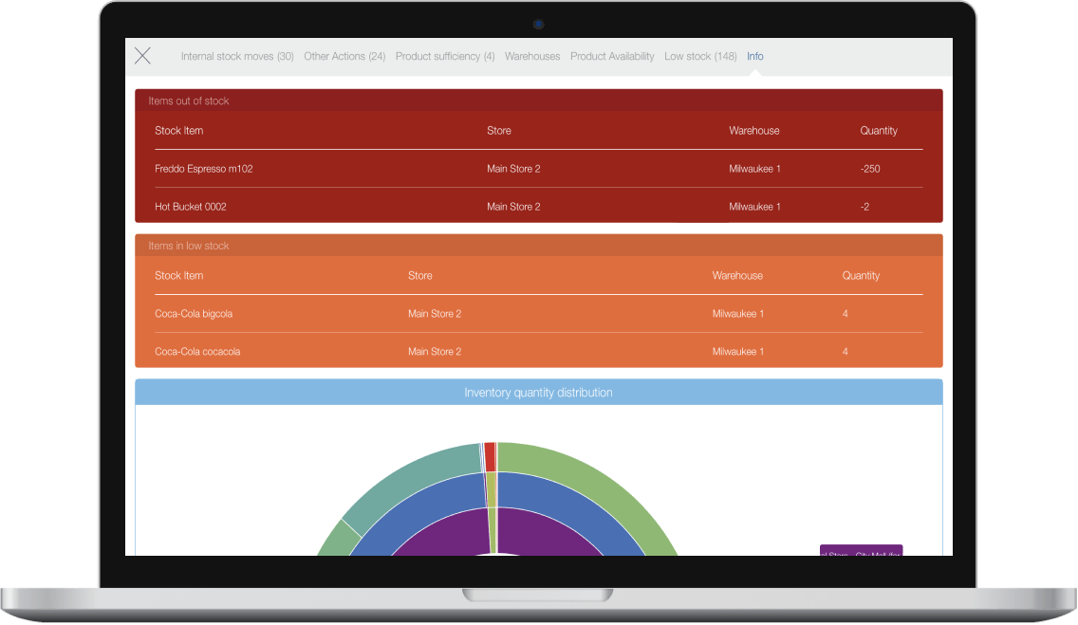
Task: Click the Warehouse header in low-stock table
Action: pos(737,275)
